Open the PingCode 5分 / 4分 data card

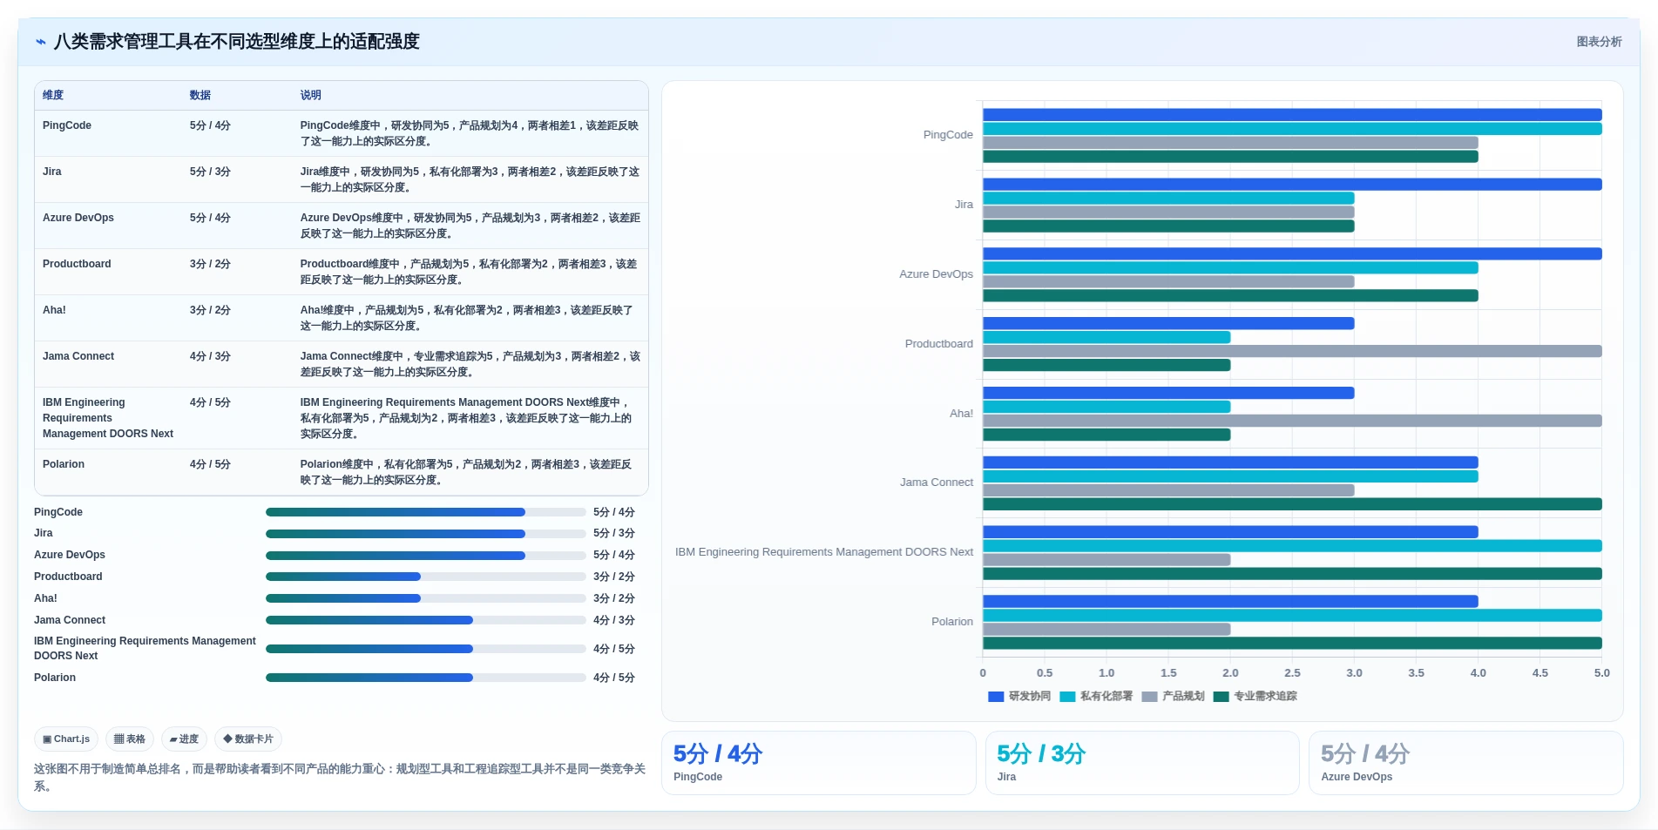click(x=819, y=763)
